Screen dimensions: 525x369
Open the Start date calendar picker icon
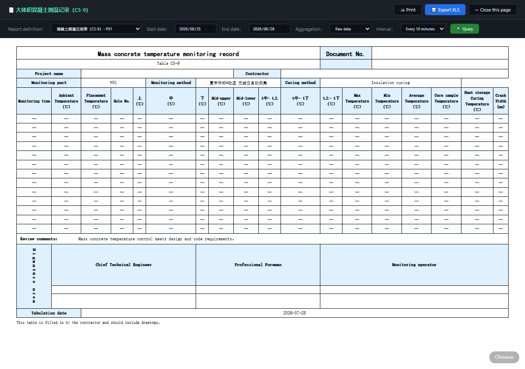tap(210, 29)
